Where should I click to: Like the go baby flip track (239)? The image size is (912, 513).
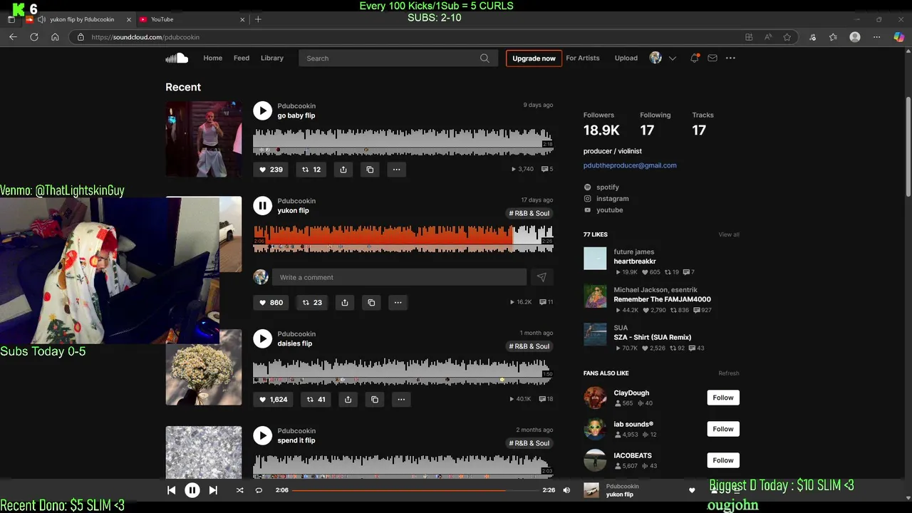(271, 170)
